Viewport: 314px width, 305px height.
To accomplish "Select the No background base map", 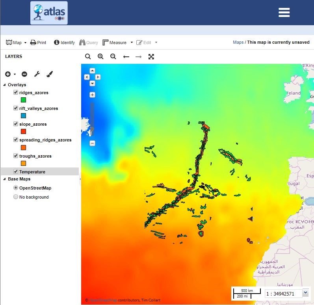I will (x=16, y=197).
